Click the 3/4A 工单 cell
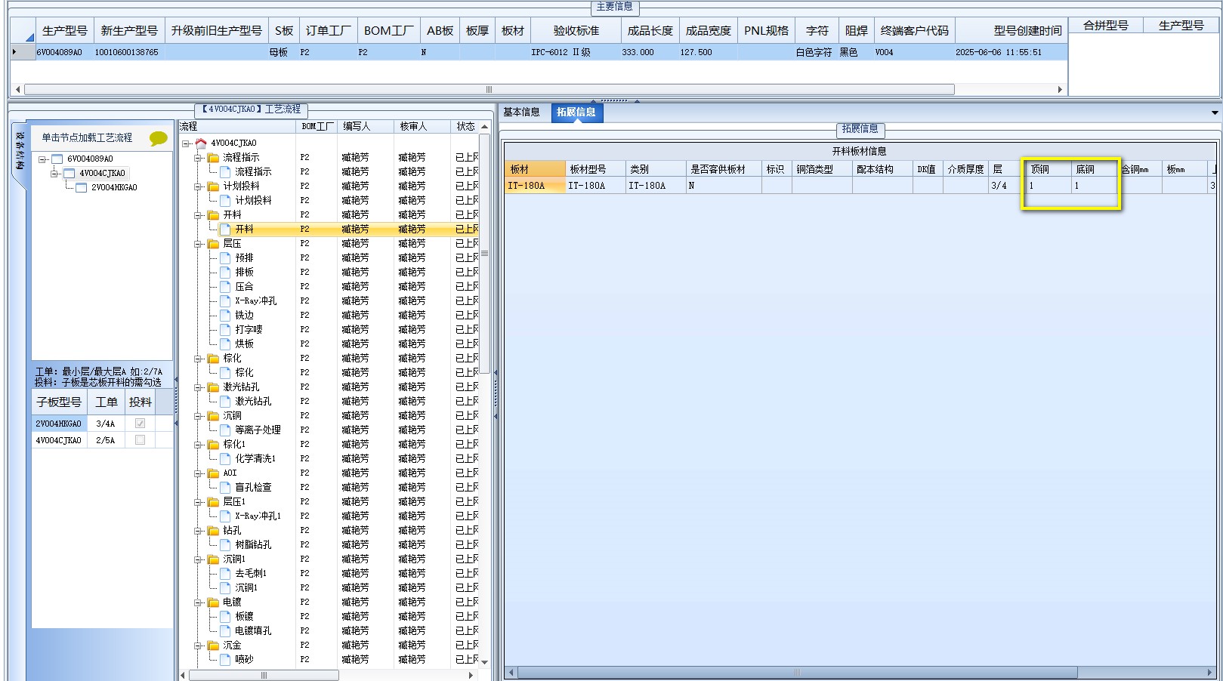 (x=106, y=424)
